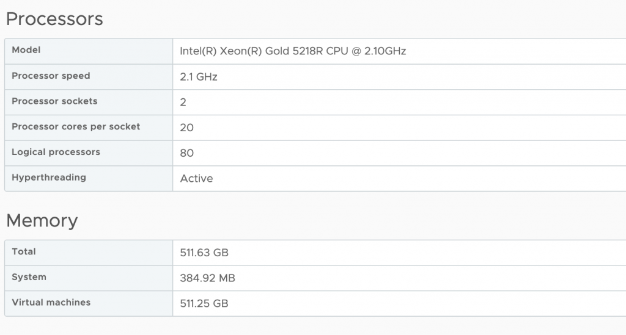Click the 511.63 GB total value
This screenshot has width=626, height=335.
coord(204,253)
